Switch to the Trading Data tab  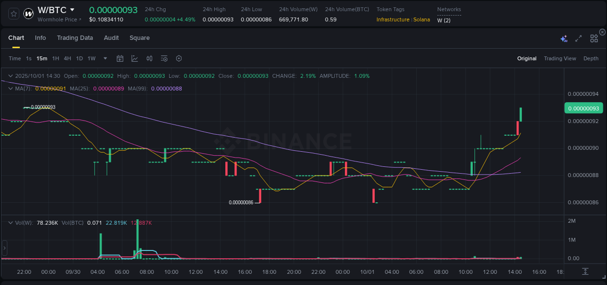[x=75, y=38]
